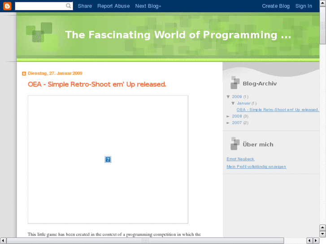Click the orange post date arrow icon
This screenshot has height=244, width=326.
24,73
